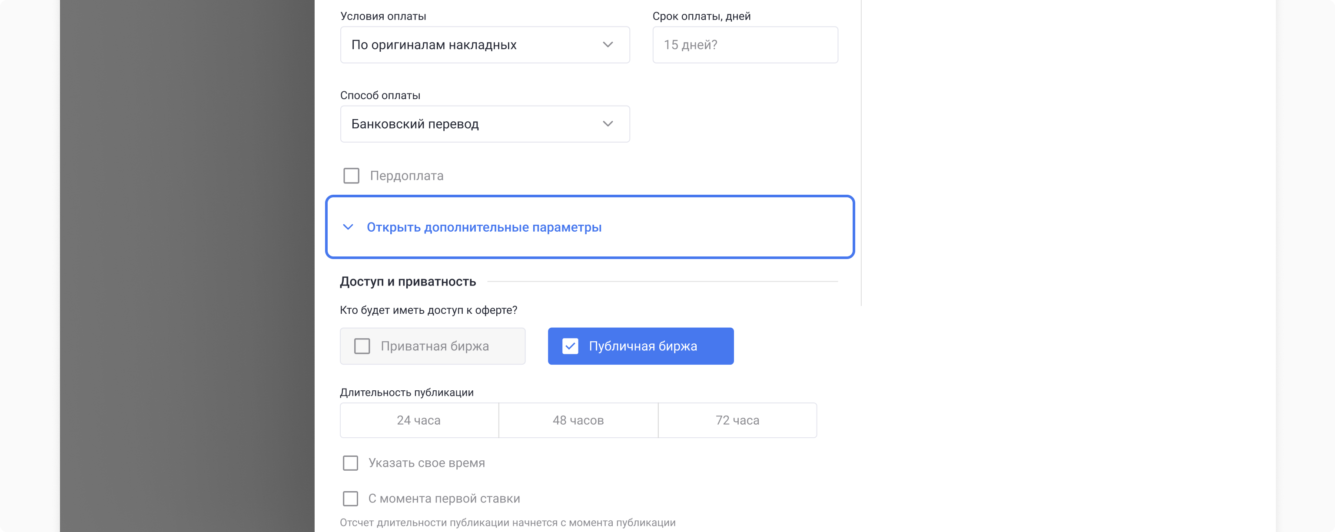Click the Пердоплата label text
Screen dimensions: 1335x532
(406, 176)
